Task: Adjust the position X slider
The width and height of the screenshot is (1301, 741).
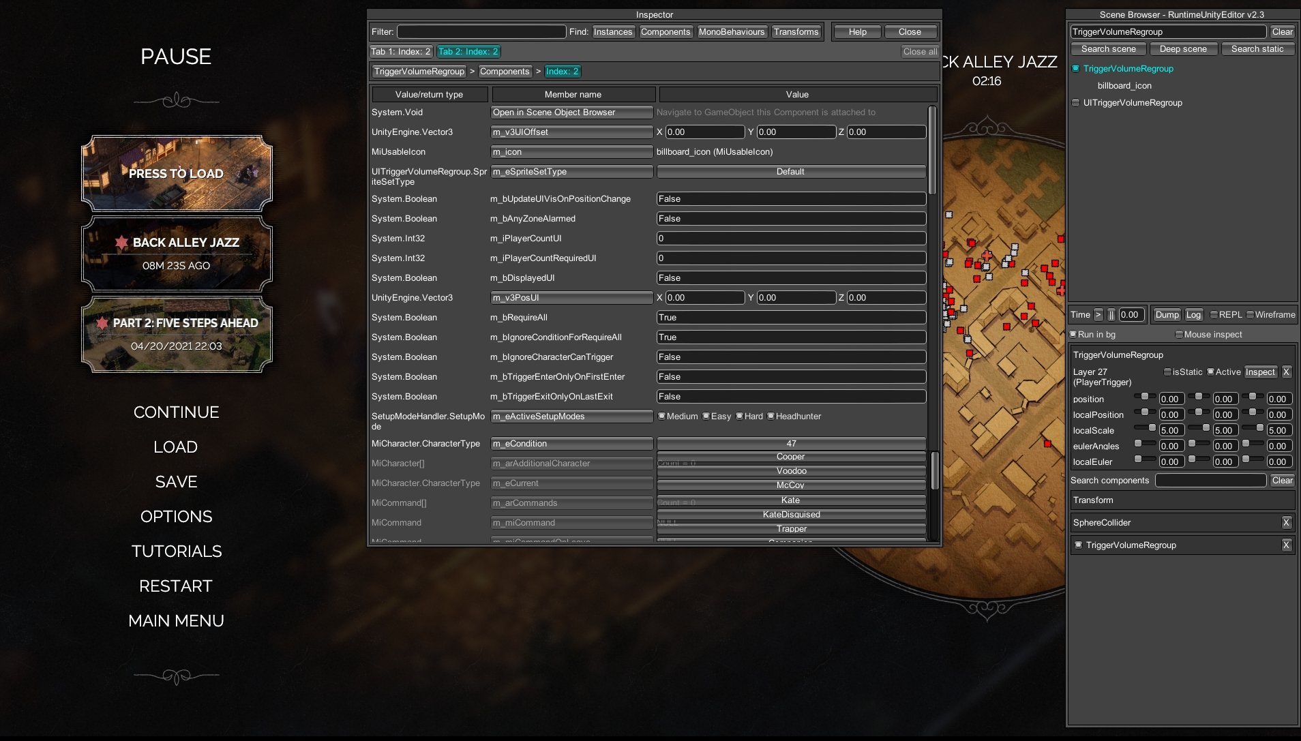Action: (x=1143, y=397)
